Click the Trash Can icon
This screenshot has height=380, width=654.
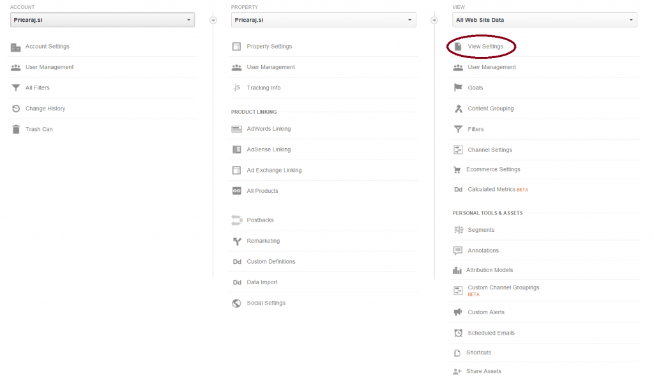16,129
